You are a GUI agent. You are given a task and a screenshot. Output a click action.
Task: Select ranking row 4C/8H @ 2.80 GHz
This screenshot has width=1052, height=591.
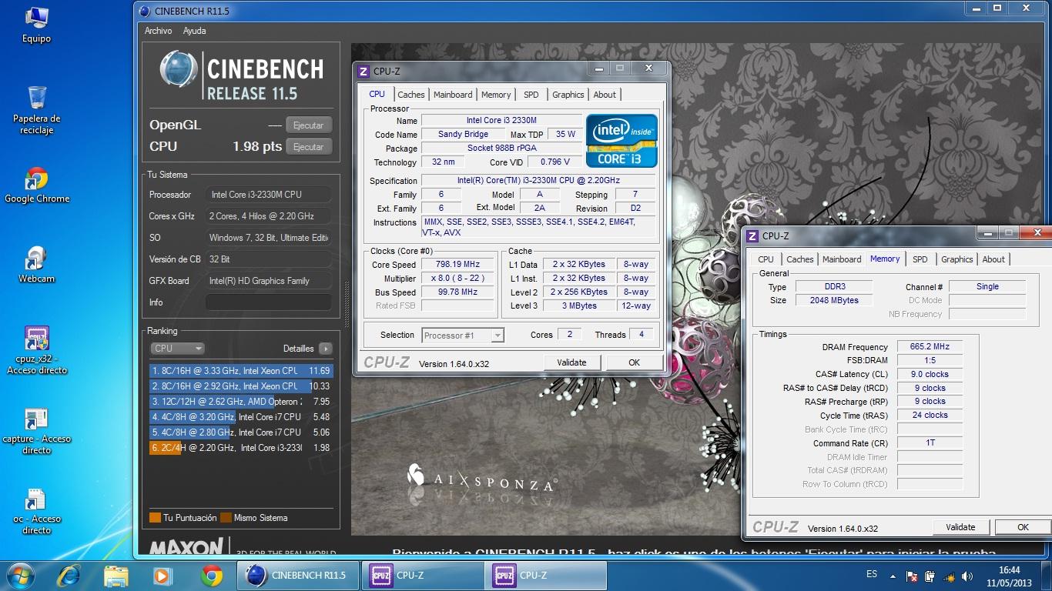coord(241,432)
